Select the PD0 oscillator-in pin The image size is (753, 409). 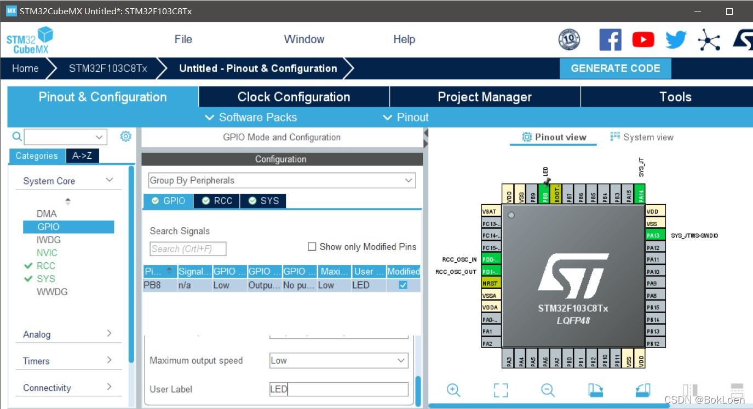point(491,260)
